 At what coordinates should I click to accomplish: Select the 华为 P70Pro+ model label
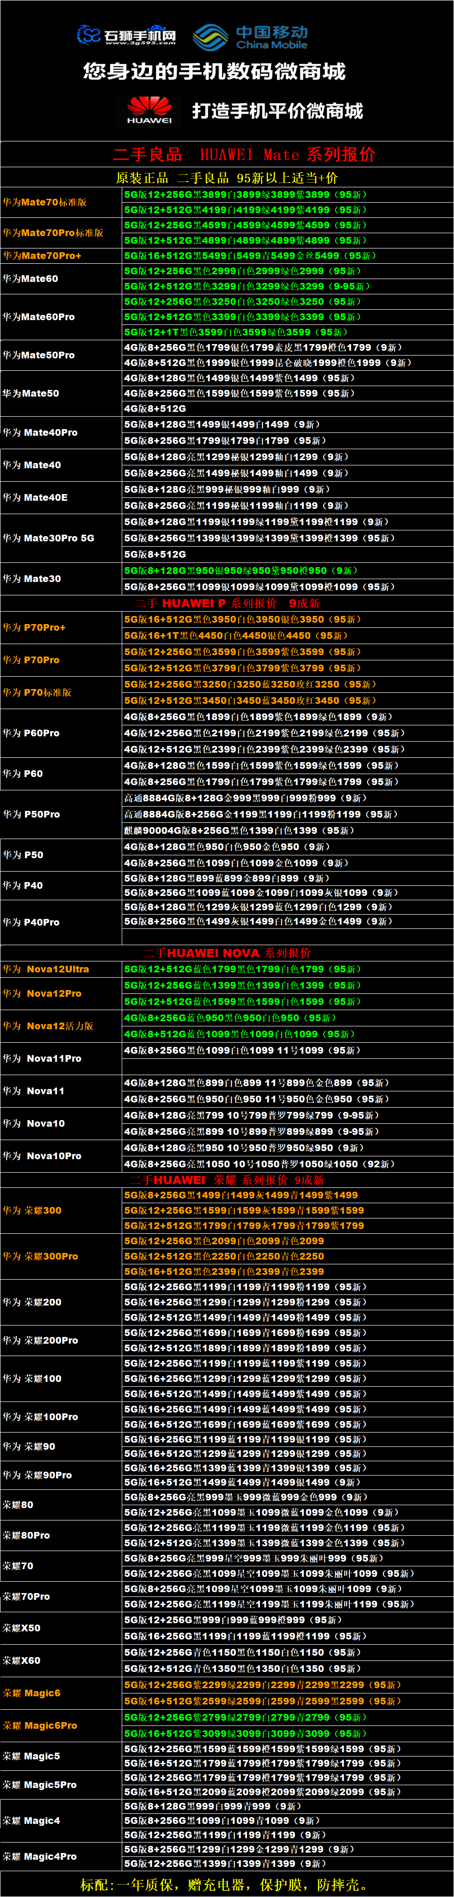point(34,627)
